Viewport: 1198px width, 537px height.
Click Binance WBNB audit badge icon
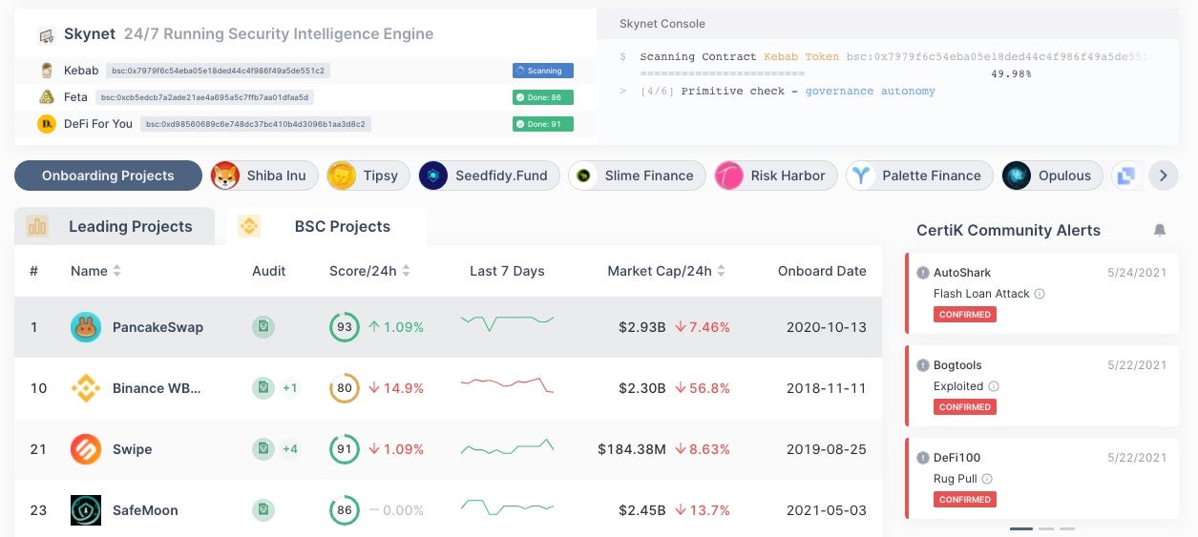[263, 388]
